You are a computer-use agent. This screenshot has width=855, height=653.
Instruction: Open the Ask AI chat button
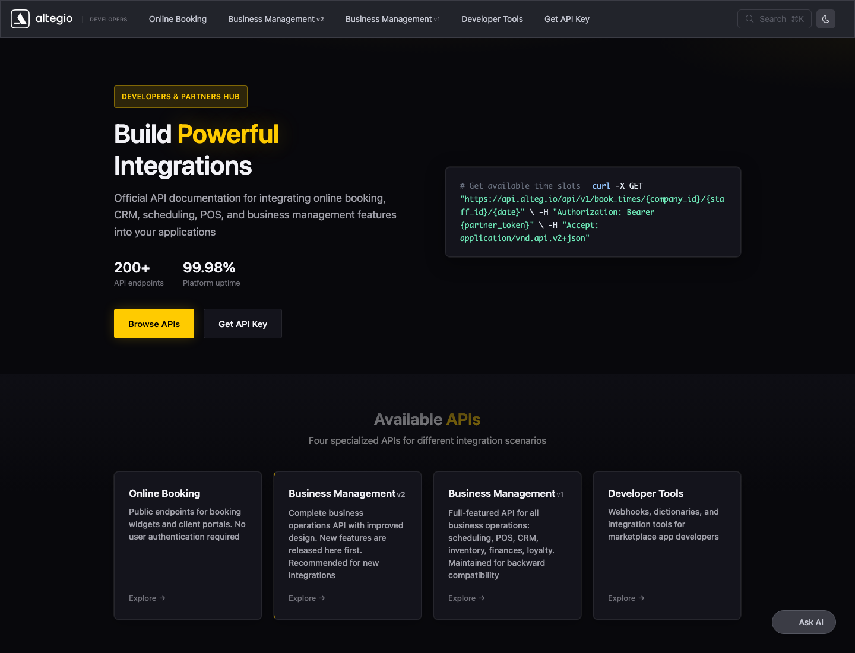coord(804,622)
